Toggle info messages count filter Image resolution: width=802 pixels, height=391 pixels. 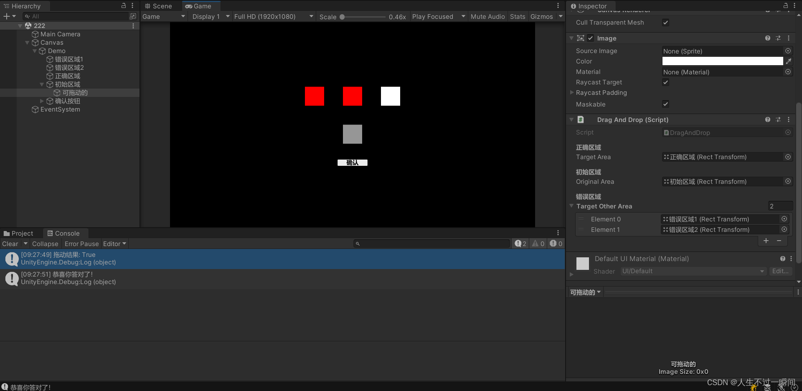pos(520,244)
